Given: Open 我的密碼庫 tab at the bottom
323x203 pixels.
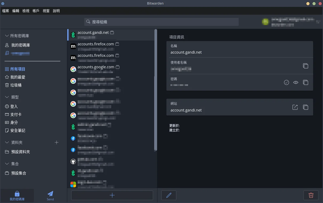Looking at the screenshot, I should click(x=17, y=196).
